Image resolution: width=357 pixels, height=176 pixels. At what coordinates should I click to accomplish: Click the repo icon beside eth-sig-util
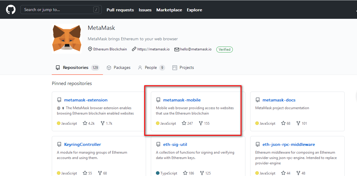point(158,144)
